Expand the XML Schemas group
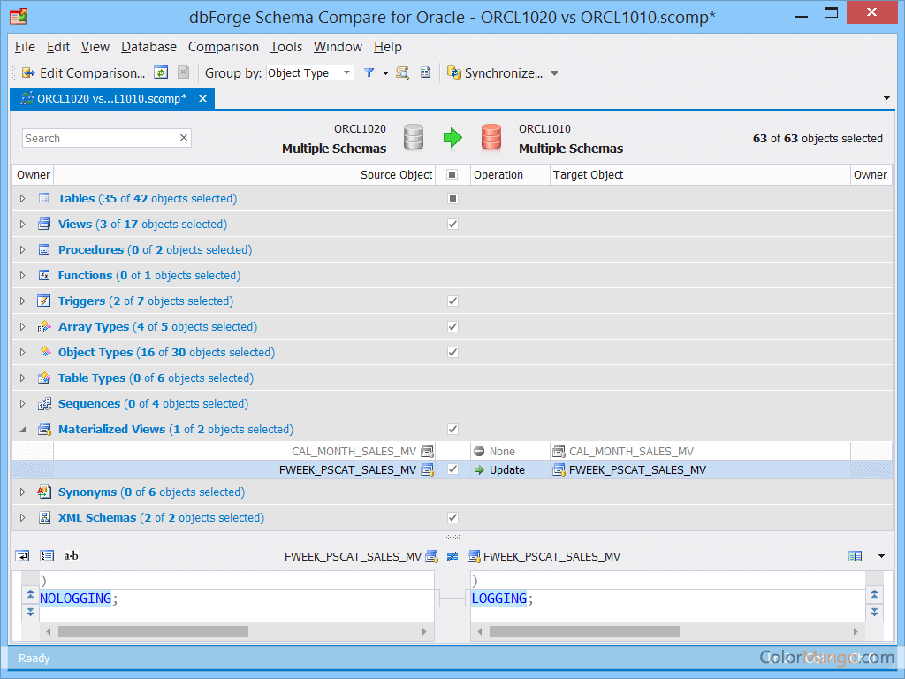Viewport: 905px width, 679px height. pyautogui.click(x=22, y=518)
